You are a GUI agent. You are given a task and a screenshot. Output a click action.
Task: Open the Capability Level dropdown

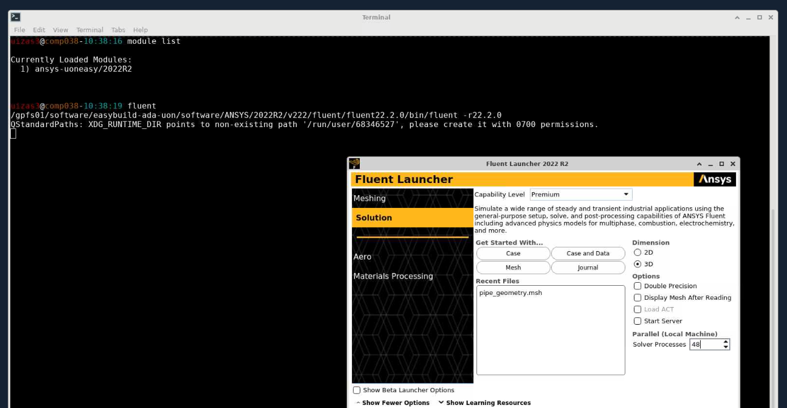[581, 195]
